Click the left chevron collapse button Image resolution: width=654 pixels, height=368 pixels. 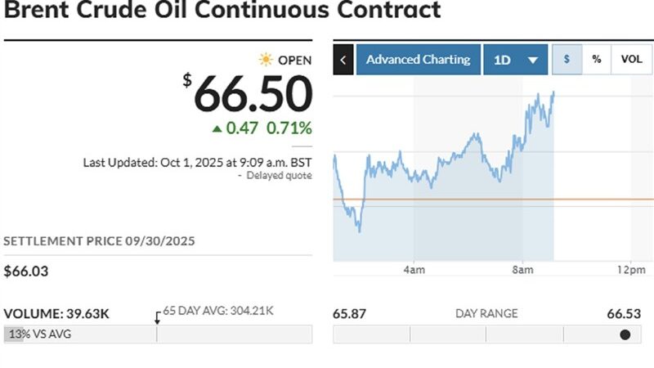[x=343, y=60]
